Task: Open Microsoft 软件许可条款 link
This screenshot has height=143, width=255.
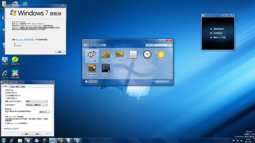Action: [x=25, y=39]
